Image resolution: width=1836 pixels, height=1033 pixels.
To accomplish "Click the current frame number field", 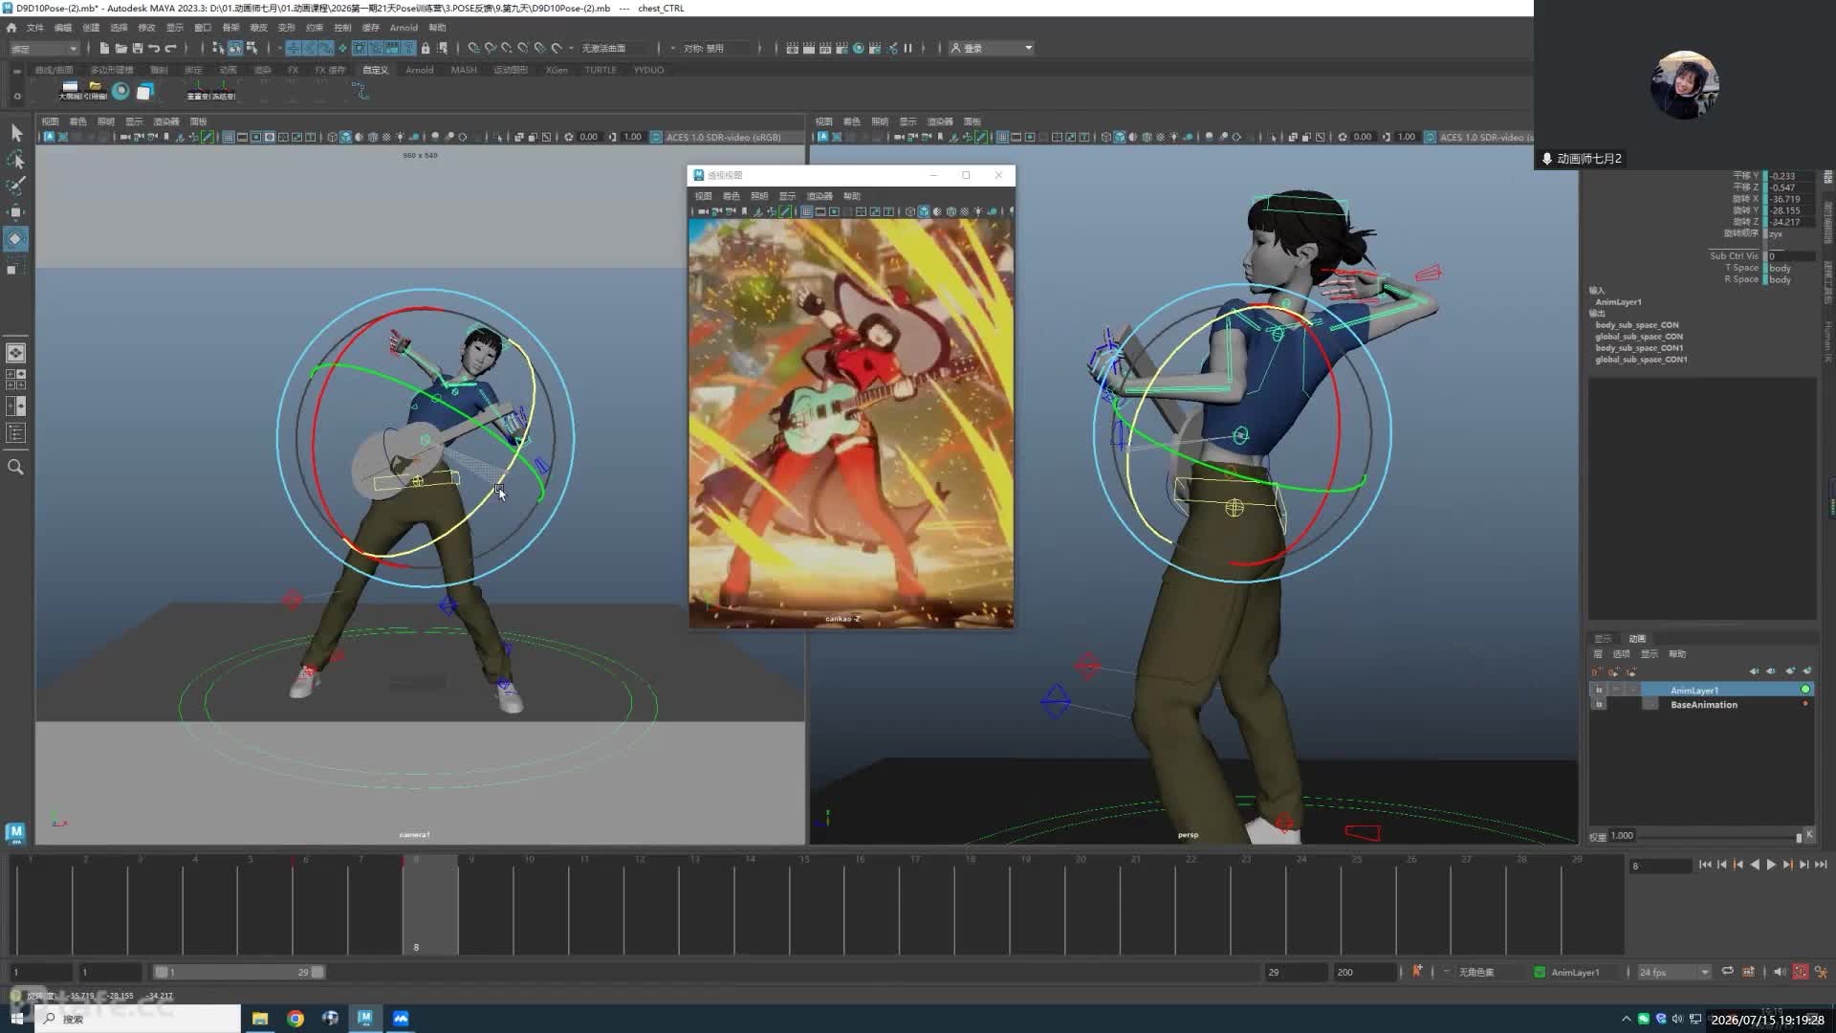I will [x=1661, y=866].
